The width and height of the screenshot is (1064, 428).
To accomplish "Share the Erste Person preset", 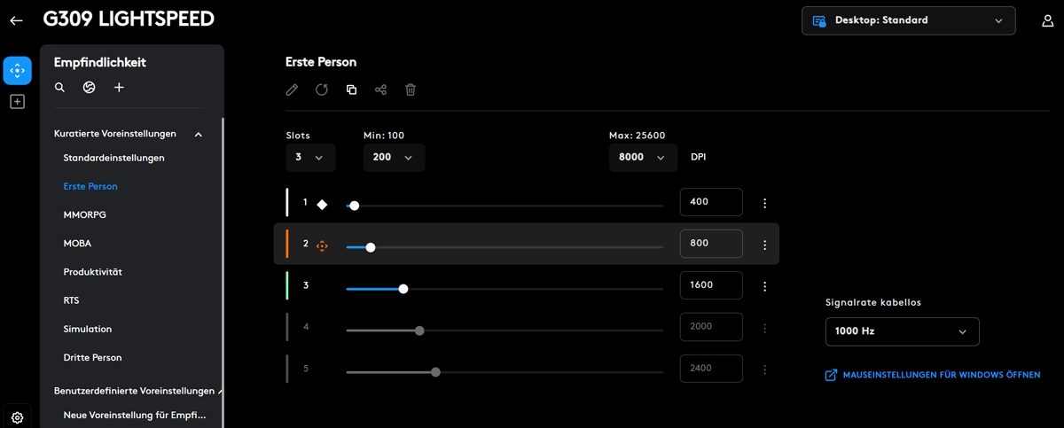I will pyautogui.click(x=381, y=89).
